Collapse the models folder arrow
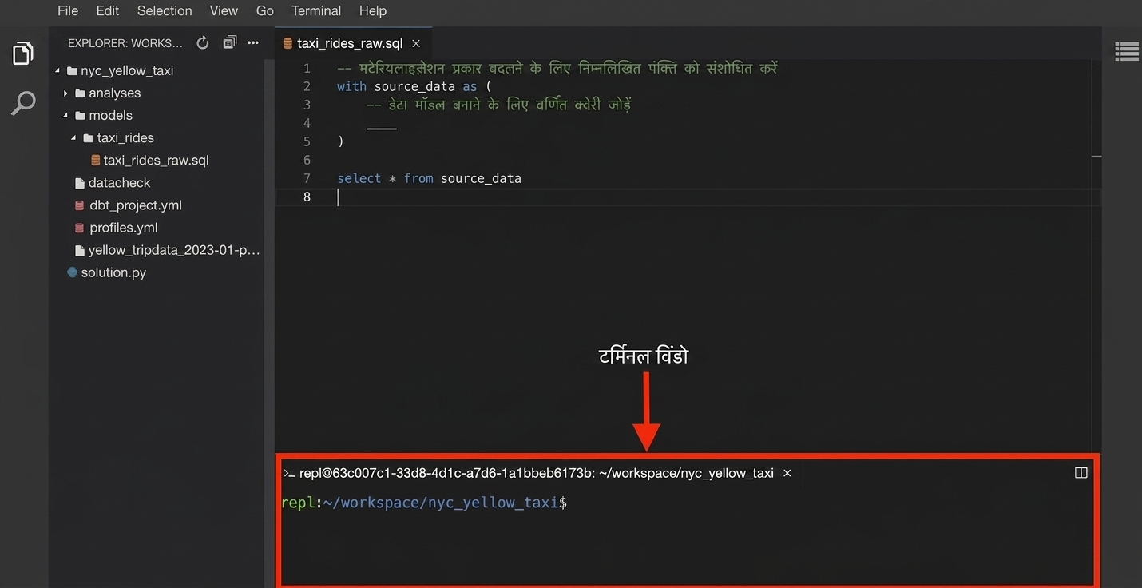The height and width of the screenshot is (588, 1142). click(x=65, y=115)
